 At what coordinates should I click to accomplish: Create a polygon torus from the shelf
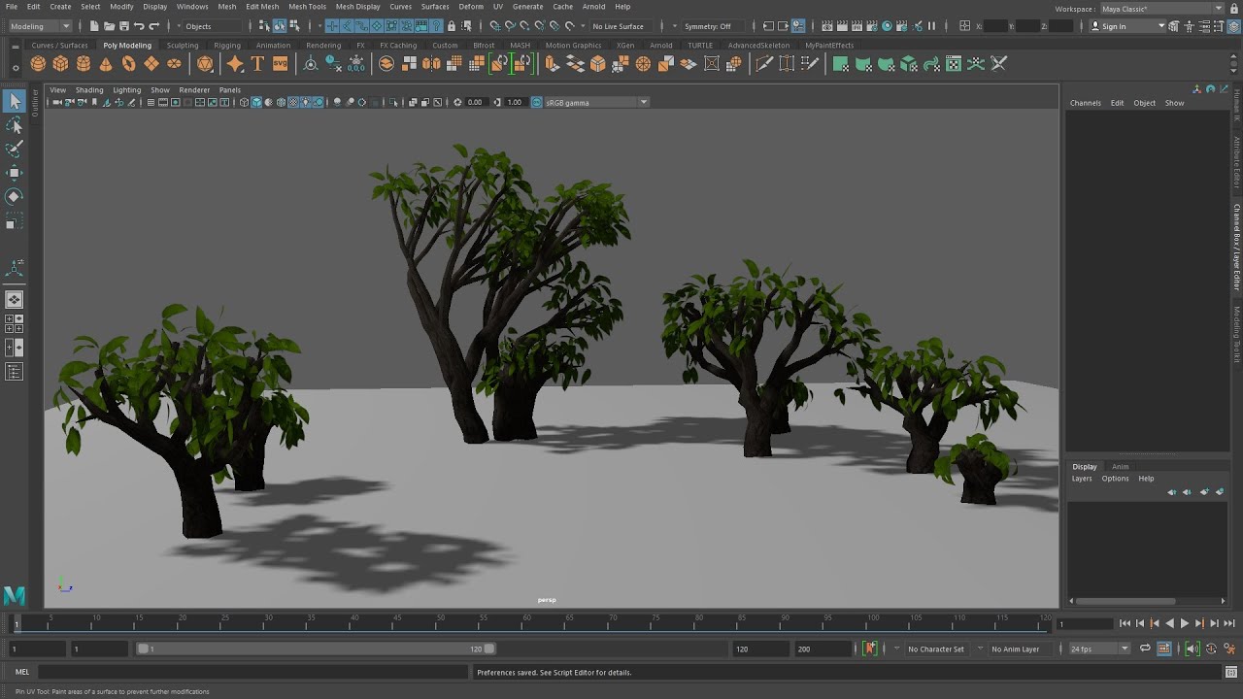[x=128, y=64]
